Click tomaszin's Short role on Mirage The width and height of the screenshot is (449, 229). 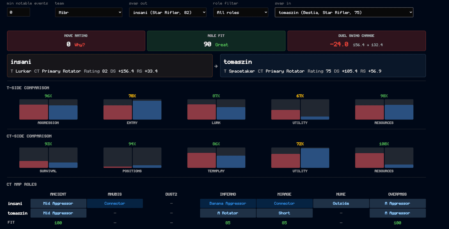pyautogui.click(x=284, y=213)
